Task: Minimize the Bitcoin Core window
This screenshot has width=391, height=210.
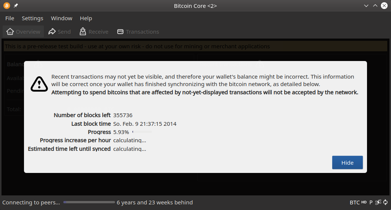Action: [366, 6]
